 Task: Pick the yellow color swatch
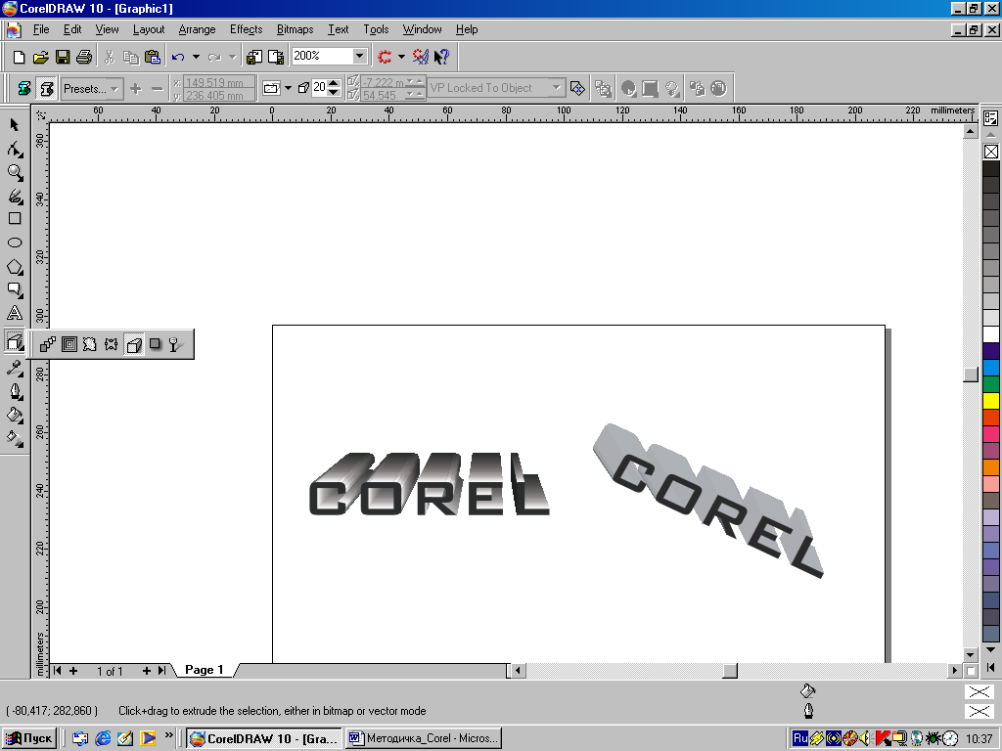990,401
